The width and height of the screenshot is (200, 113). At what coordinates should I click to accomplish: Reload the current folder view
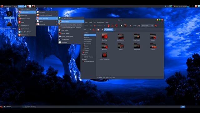point(116,26)
